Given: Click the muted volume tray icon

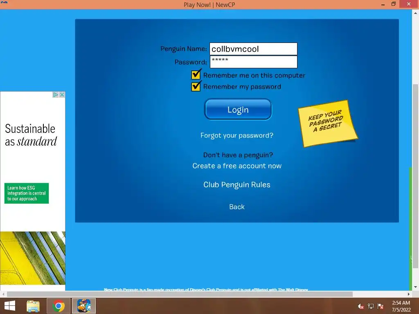Looking at the screenshot, I should pos(361,306).
